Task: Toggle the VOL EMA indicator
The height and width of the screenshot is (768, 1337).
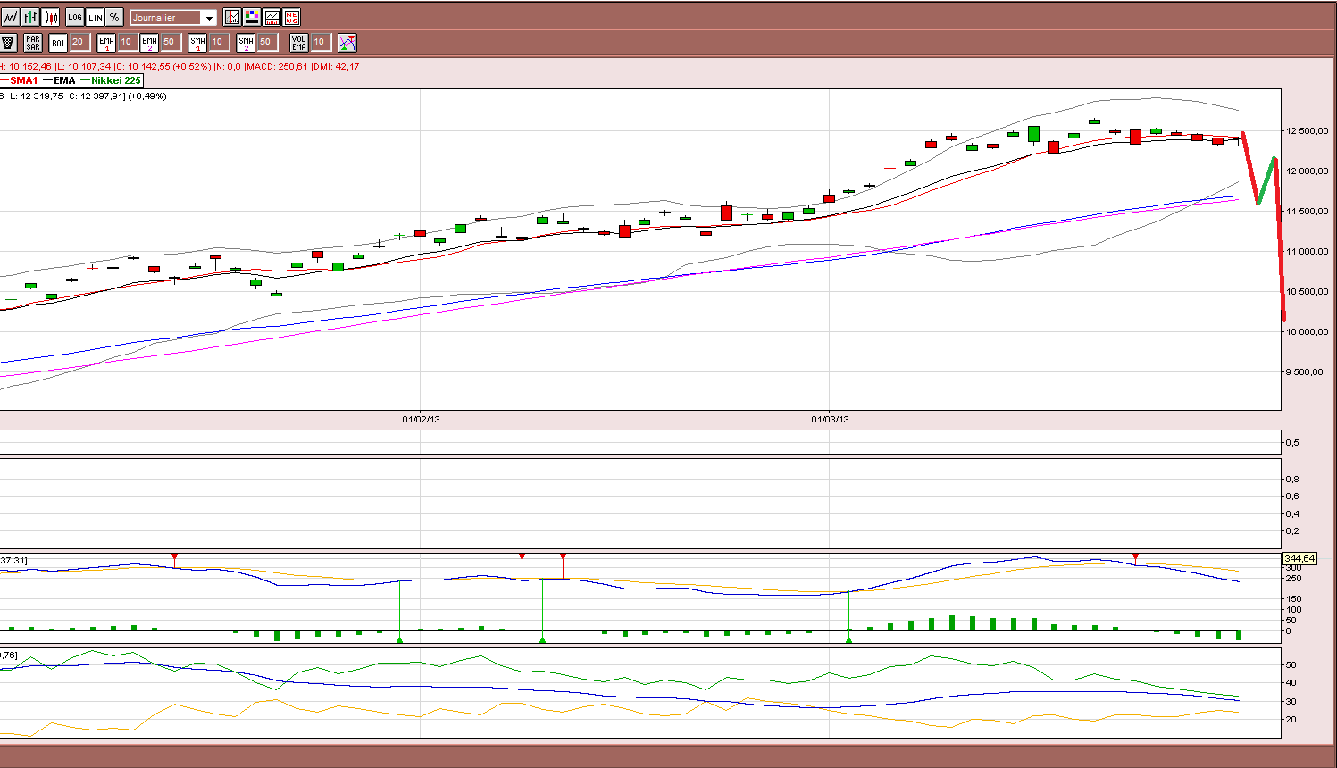Action: point(299,42)
